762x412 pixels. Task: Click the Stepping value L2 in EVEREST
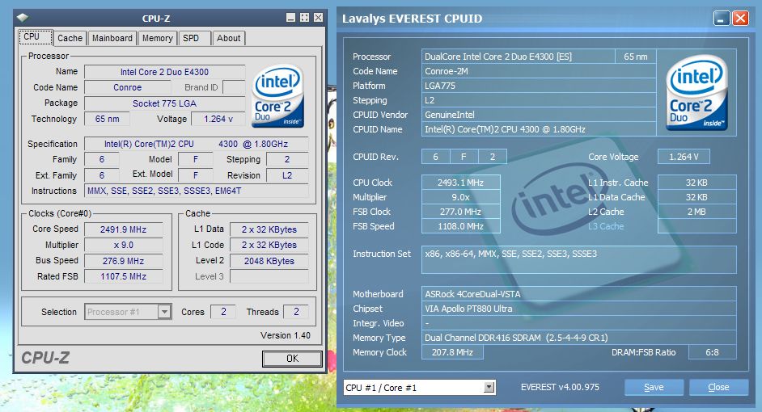pos(539,100)
